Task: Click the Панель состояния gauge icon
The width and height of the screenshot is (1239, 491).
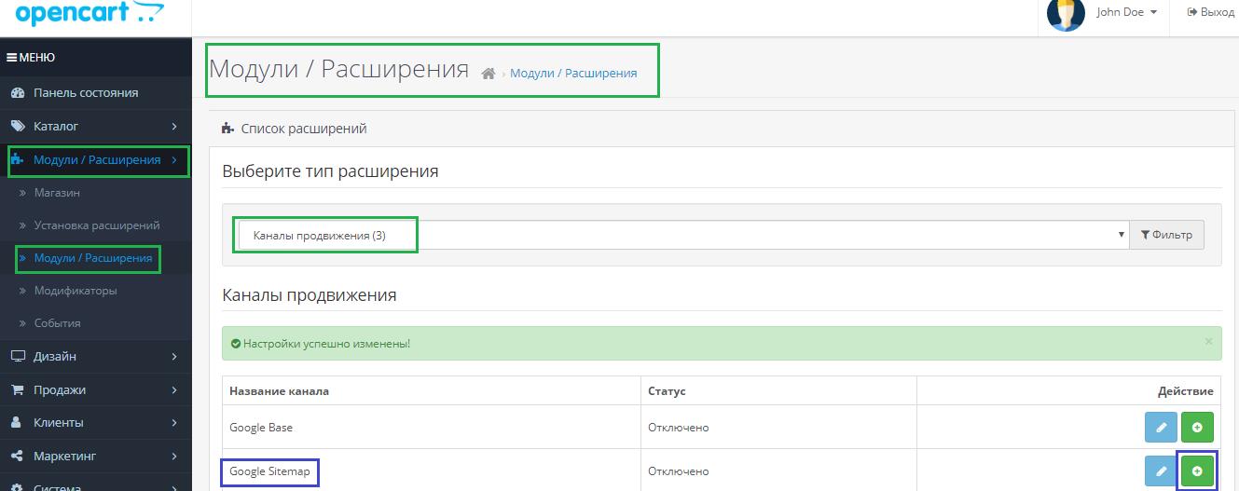Action: [17, 93]
